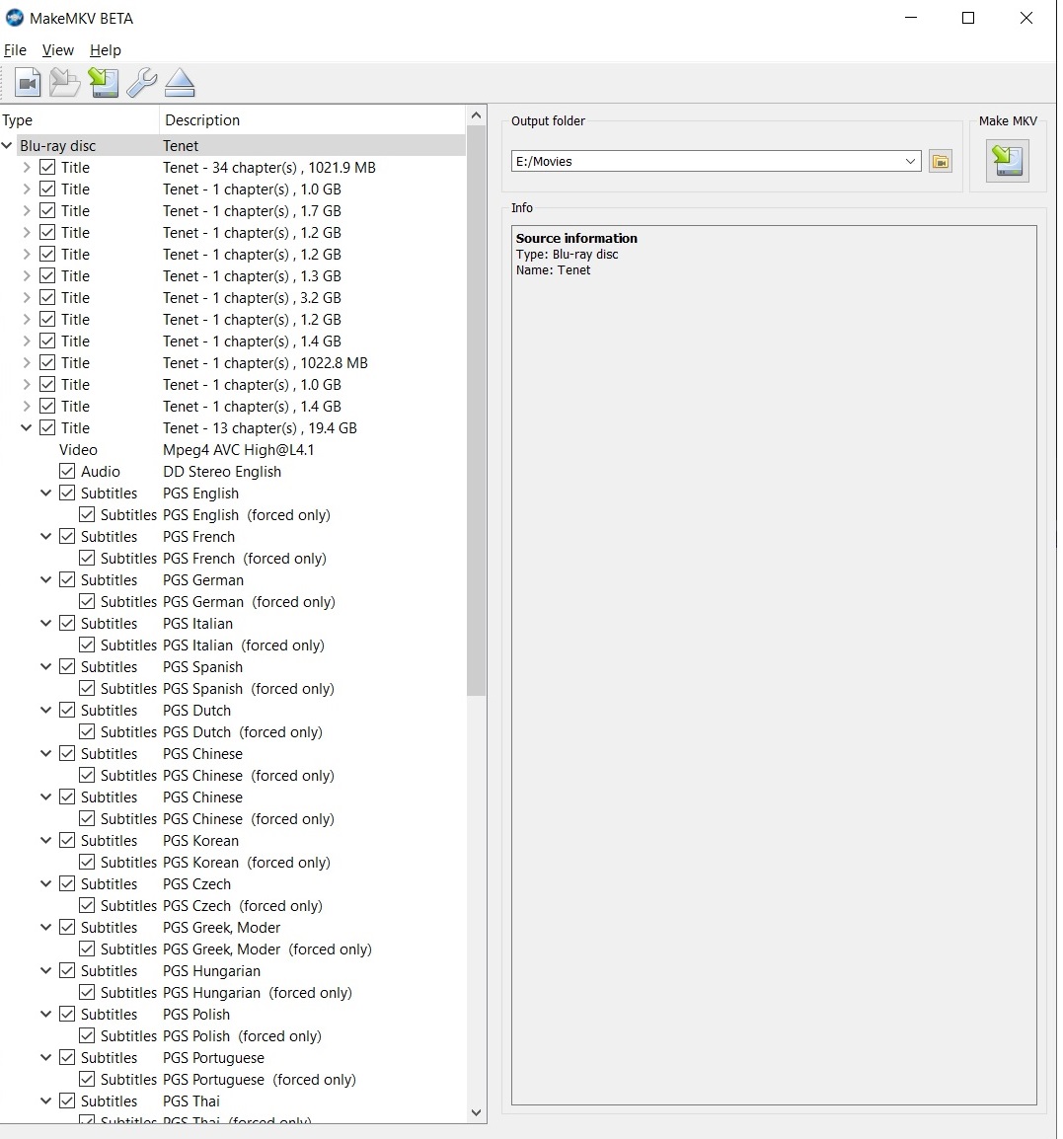
Task: Expand the 1 chapter(s) 1022.8 MB title
Action: 27,362
